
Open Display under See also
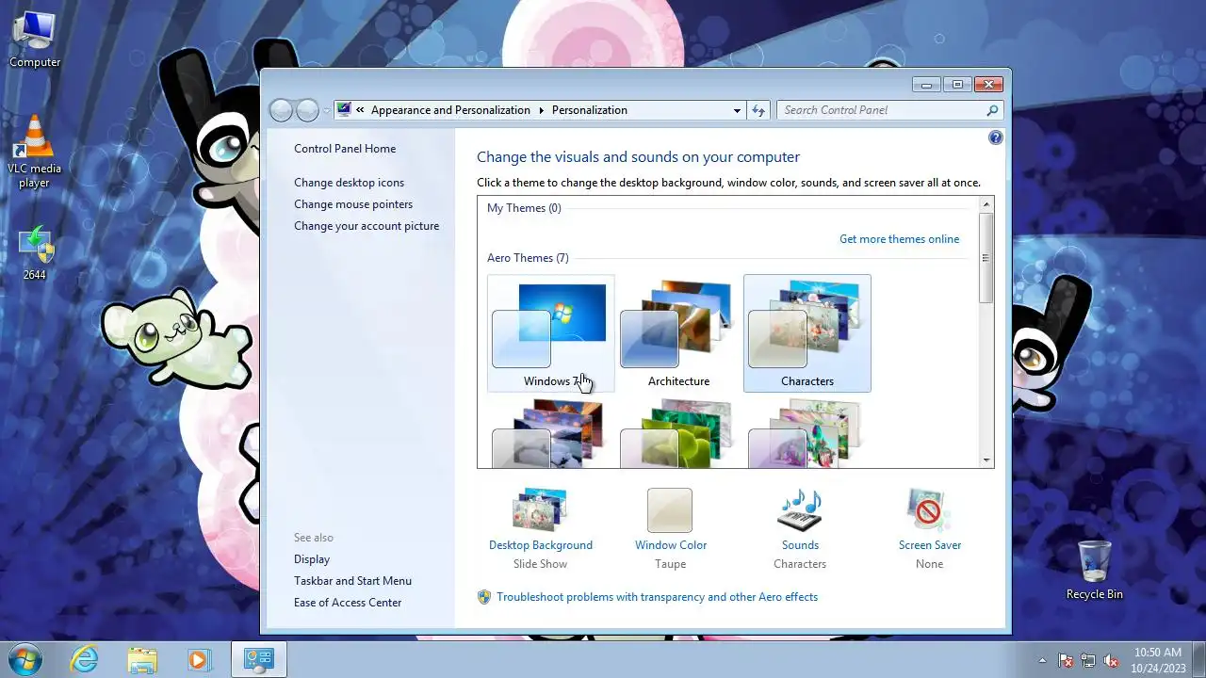(x=312, y=559)
